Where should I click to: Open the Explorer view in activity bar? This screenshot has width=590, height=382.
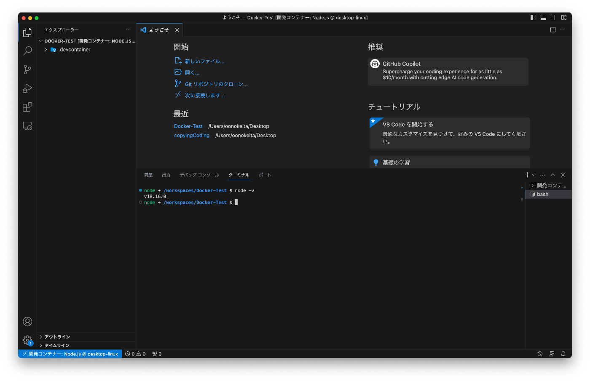point(27,32)
